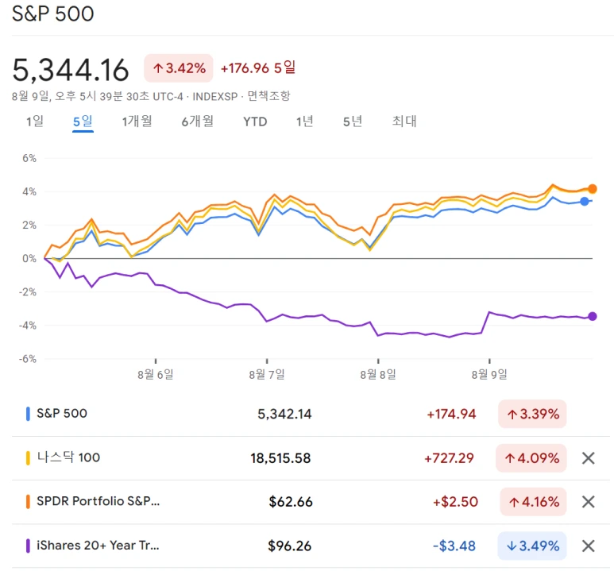614x571 pixels.
Task: Open the iShares 20+ Year Tr... row
Action: 311,546
